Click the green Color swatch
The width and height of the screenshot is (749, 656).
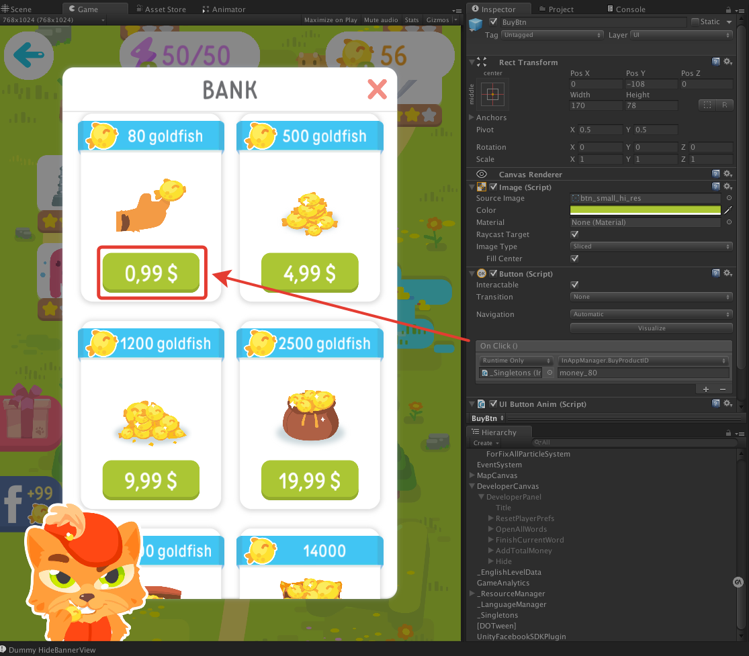(645, 210)
